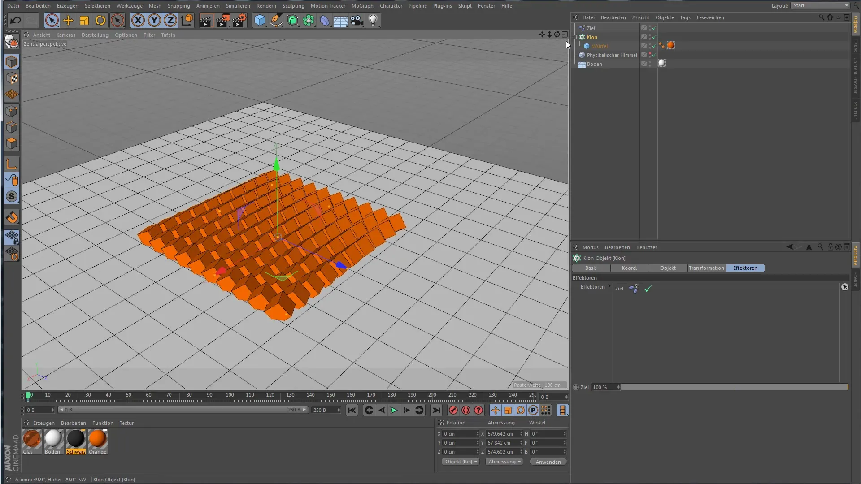861x484 pixels.
Task: Add subdivision surface generator icon
Action: pyautogui.click(x=292, y=20)
